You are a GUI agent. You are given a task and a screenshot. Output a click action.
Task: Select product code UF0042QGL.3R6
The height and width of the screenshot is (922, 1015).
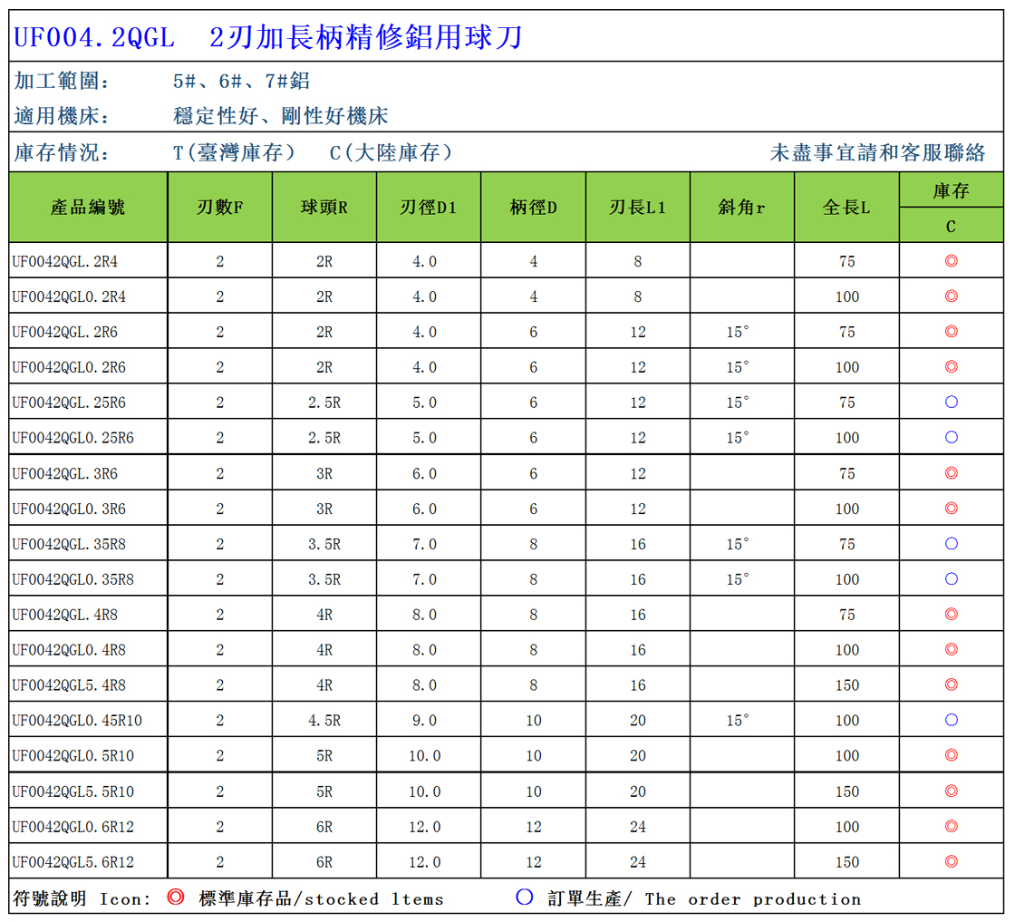pyautogui.click(x=64, y=473)
